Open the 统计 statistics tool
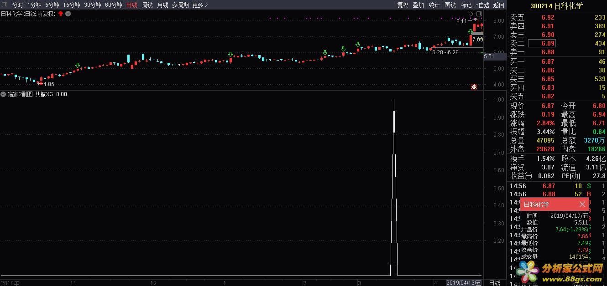Image resolution: width=607 pixels, height=286 pixels. coord(434,5)
